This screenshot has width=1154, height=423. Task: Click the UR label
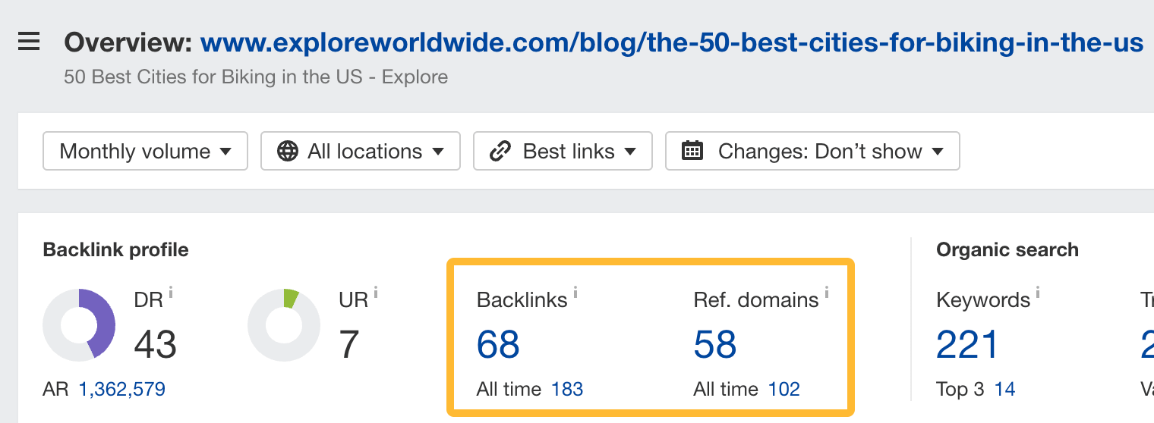[354, 300]
